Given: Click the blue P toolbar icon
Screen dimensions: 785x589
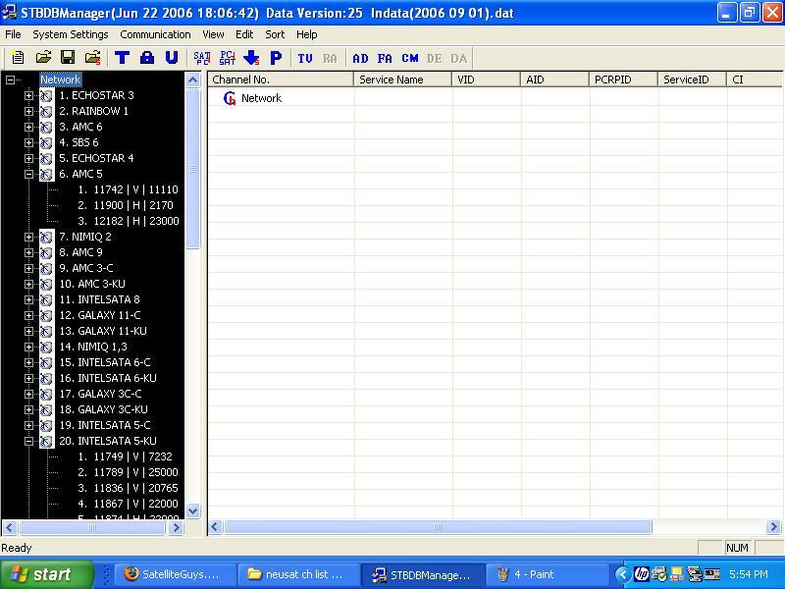Looking at the screenshot, I should click(x=276, y=58).
